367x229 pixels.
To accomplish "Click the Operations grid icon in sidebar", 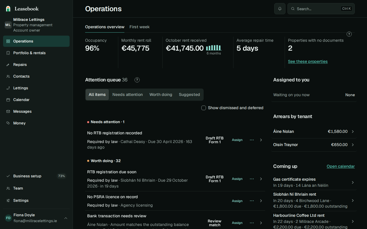I will click(x=8, y=41).
